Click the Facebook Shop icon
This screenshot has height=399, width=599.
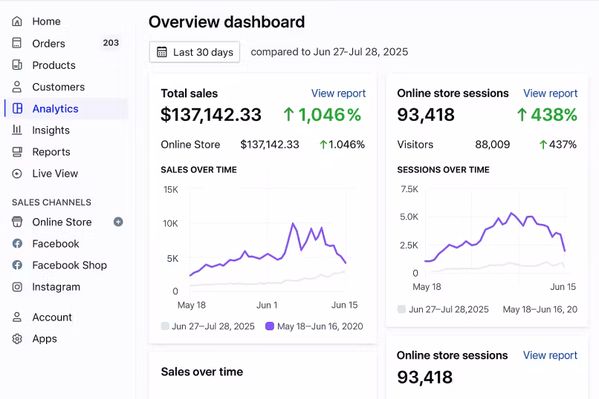pos(17,266)
